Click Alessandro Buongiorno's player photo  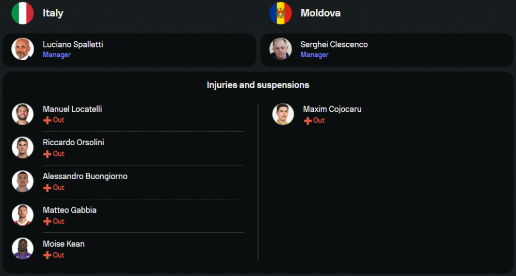coord(22,181)
